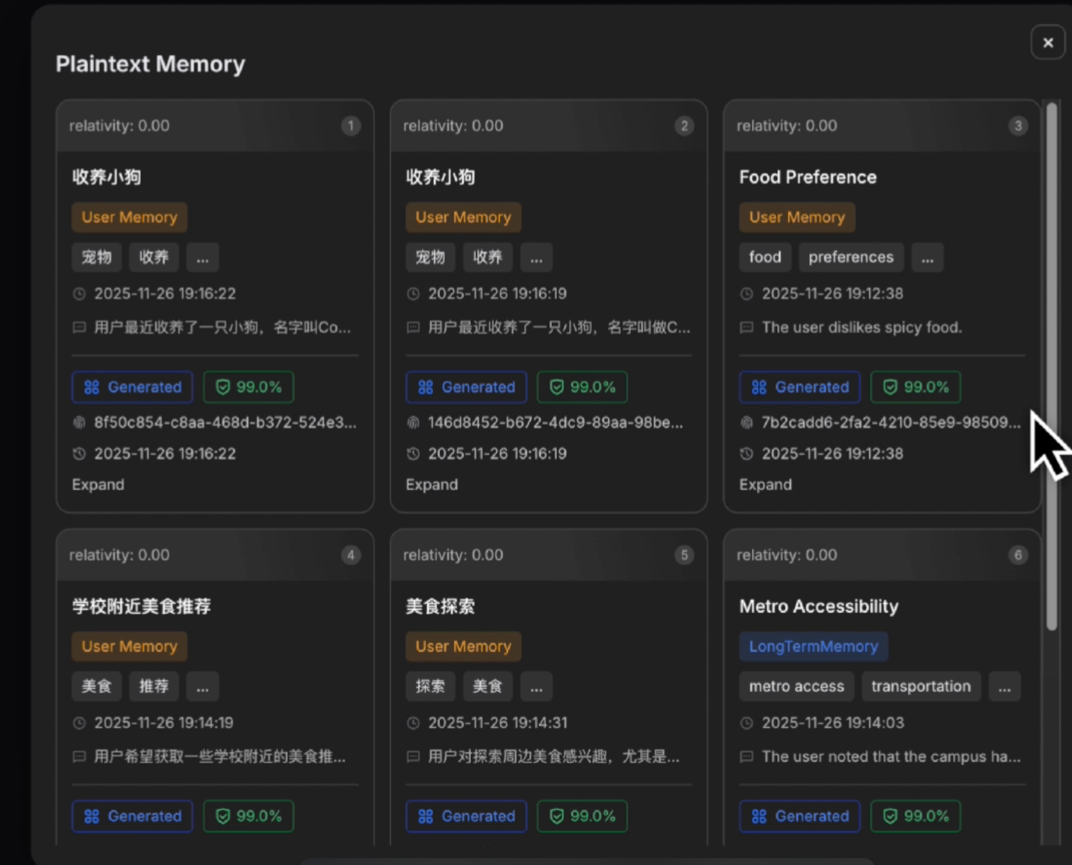Expand the Food Preference memory card
Viewport: 1072px width, 865px height.
[765, 484]
